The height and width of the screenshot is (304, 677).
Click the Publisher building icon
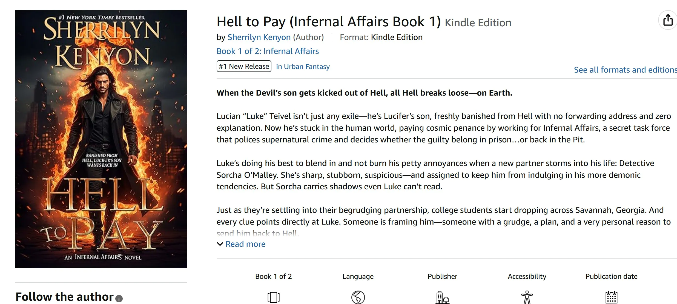coord(442,297)
